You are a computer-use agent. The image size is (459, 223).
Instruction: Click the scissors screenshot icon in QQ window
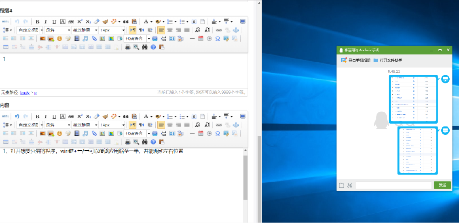coord(350,185)
